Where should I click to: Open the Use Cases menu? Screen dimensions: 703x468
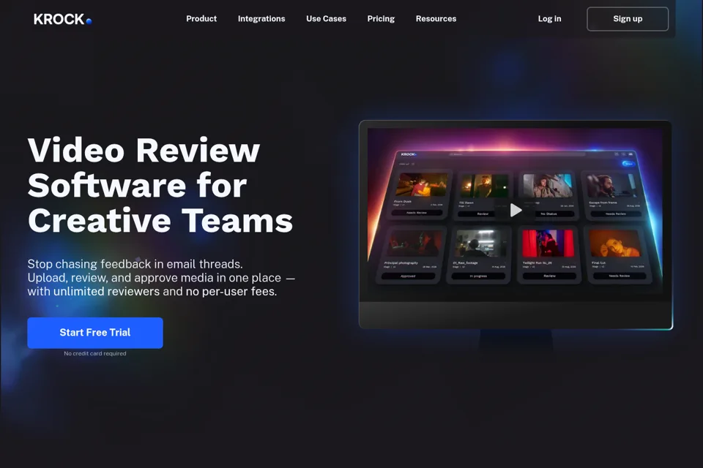tap(326, 19)
